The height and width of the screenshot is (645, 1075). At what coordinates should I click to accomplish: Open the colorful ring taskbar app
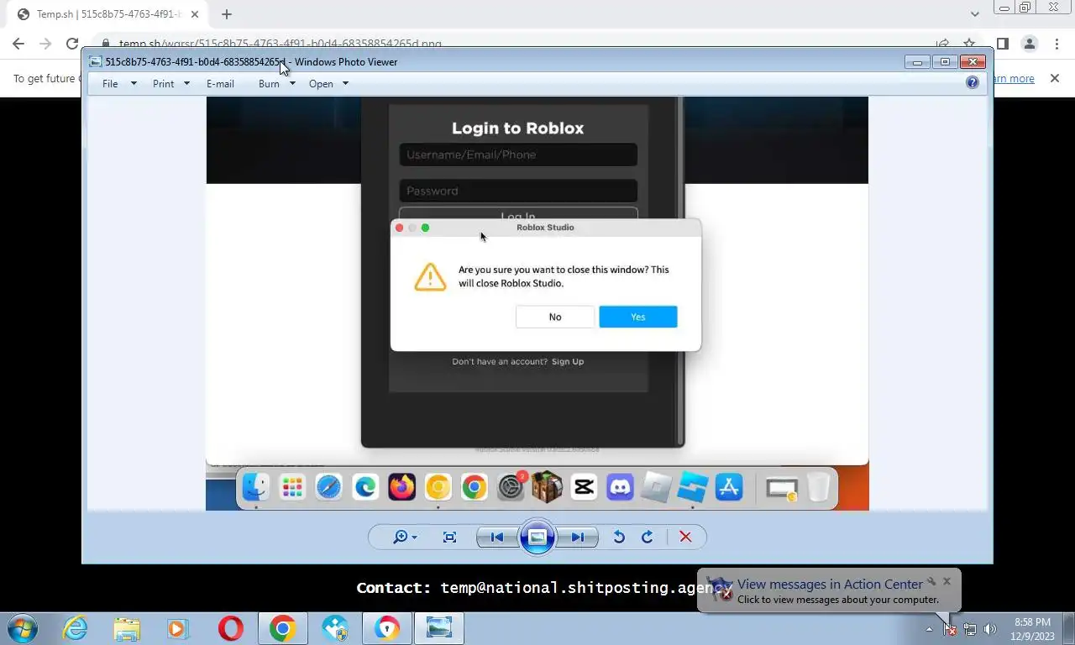387,628
